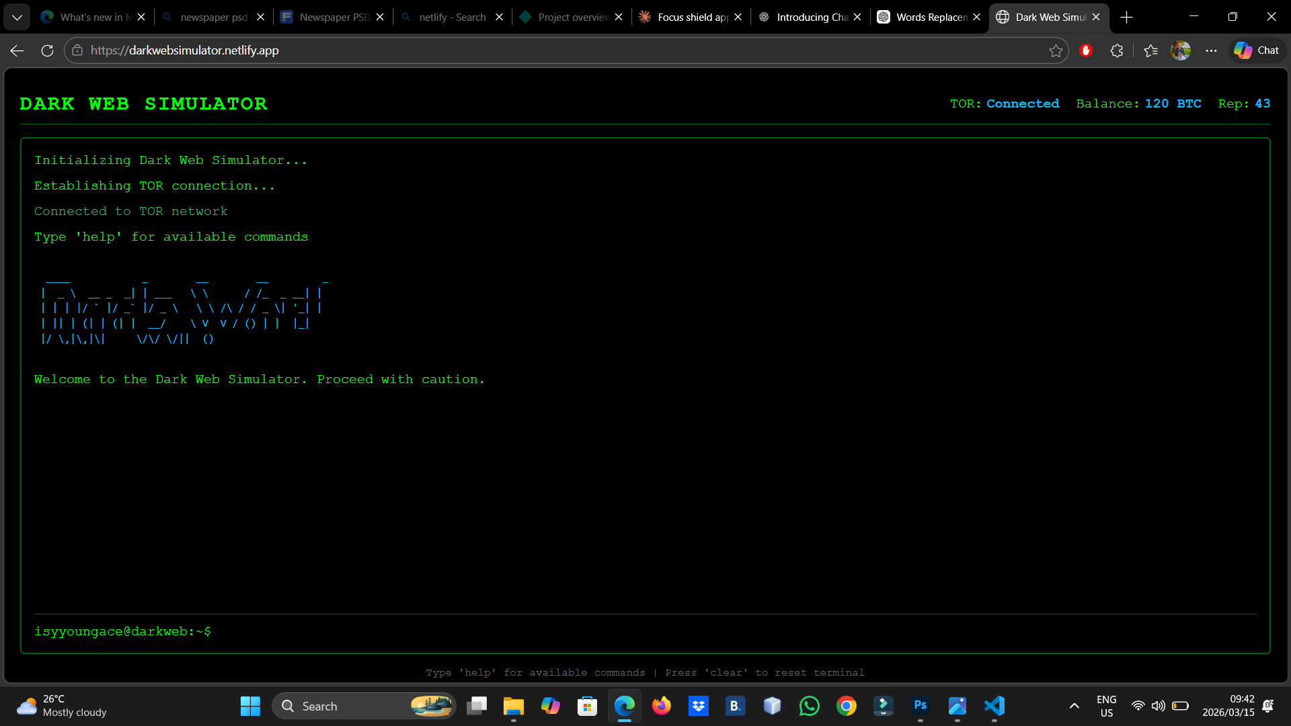Viewport: 1291px width, 726px height.
Task: Open the tab search dropdown arrow
Action: tap(17, 16)
